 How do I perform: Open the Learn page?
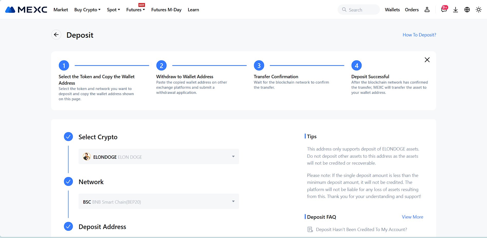[x=193, y=10]
